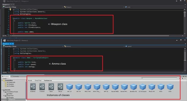Select the CZ-Scorpion prefab cube icon
This screenshot has width=187, height=101.
[x=143, y=87]
